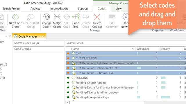Screen dimensions: 186x104
Task: Click the orange dot of CHA code
Action: coord(68,53)
